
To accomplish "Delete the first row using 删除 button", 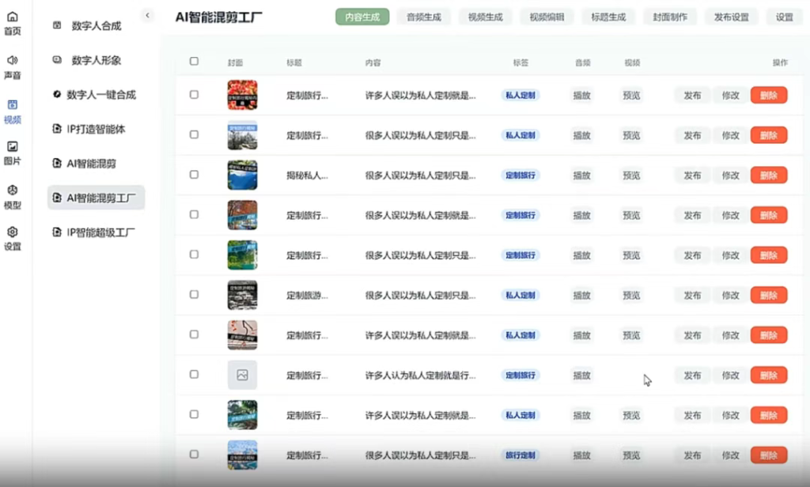I will [x=768, y=94].
